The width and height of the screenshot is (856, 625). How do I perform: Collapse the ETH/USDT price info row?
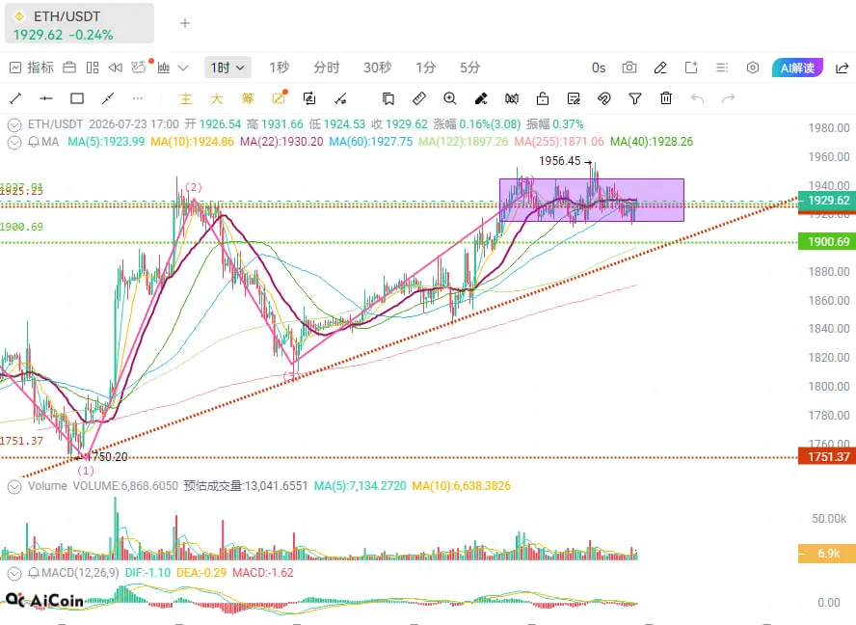(14, 124)
